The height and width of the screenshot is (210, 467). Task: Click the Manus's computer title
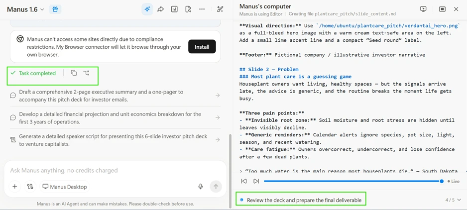click(x=265, y=6)
